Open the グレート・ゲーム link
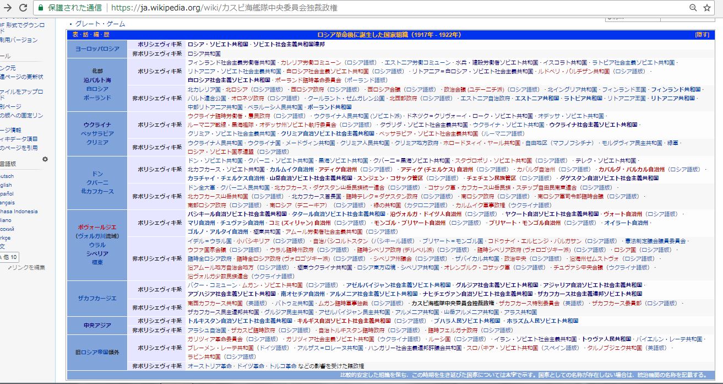The image size is (723, 384). tap(100, 24)
